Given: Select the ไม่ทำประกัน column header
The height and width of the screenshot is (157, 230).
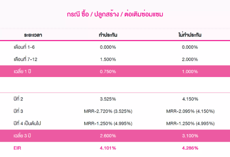Looking at the screenshot, I should [190, 34].
